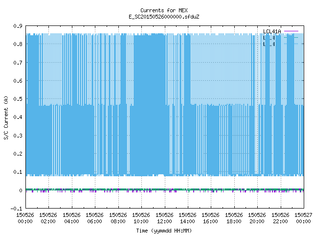This screenshot has width=313, height=235.
Task: Click the 0.6 y-axis tick label
Action: coord(18,81)
